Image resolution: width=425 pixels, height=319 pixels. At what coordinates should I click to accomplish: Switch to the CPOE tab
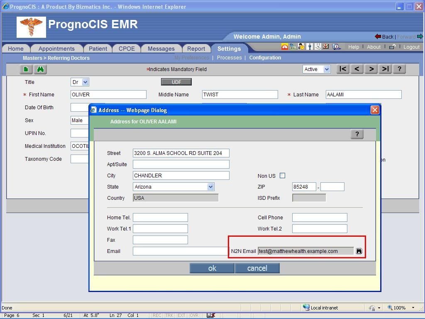point(127,49)
